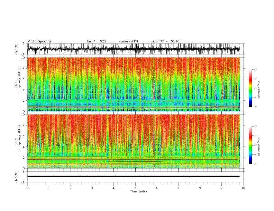274x211 pixels.
Task: Click time axis tick label "10"
Action: point(243,188)
